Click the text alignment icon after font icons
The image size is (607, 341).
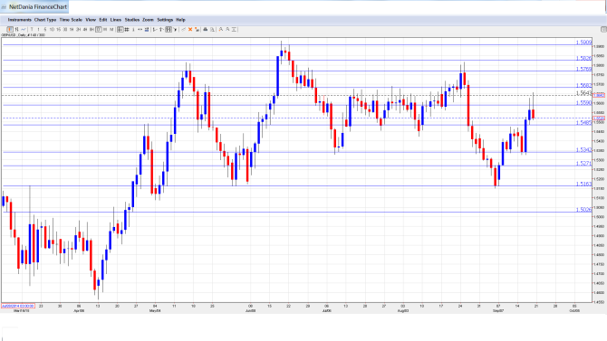(235, 29)
